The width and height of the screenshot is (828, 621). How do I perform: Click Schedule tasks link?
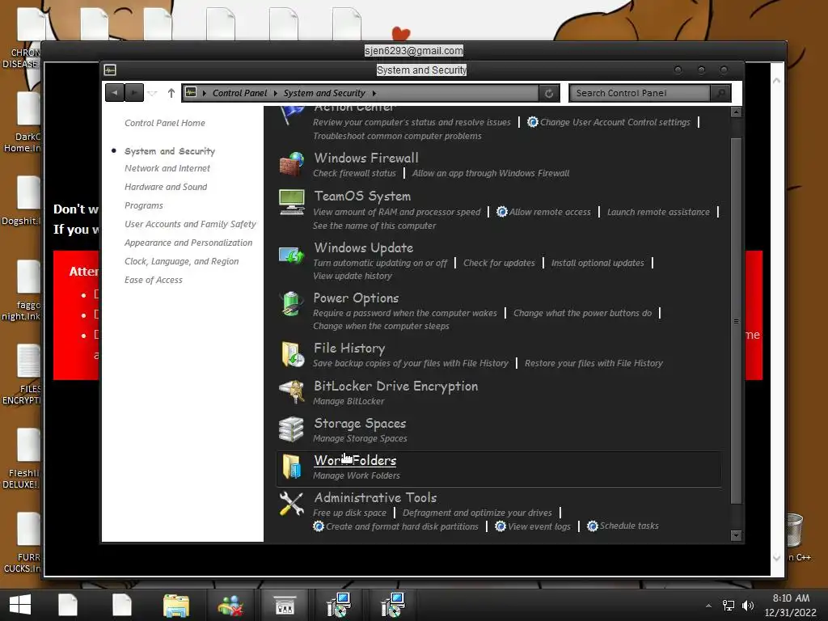click(629, 526)
